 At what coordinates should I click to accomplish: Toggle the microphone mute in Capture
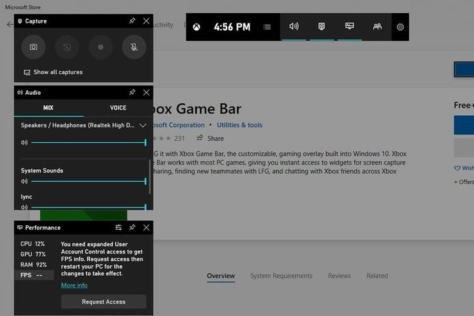134,47
